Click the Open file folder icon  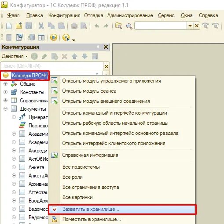(19, 26)
